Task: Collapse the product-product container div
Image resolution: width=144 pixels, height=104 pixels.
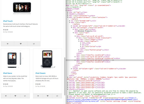Action: pos(68,17)
